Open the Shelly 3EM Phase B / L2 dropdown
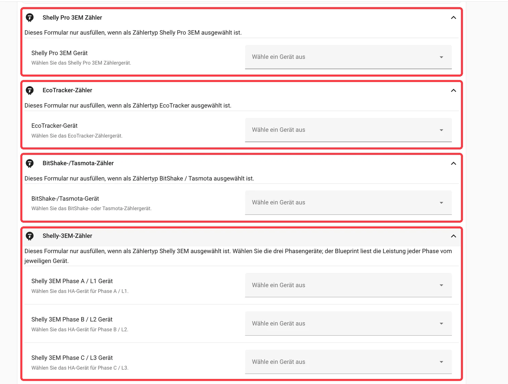 (x=348, y=323)
